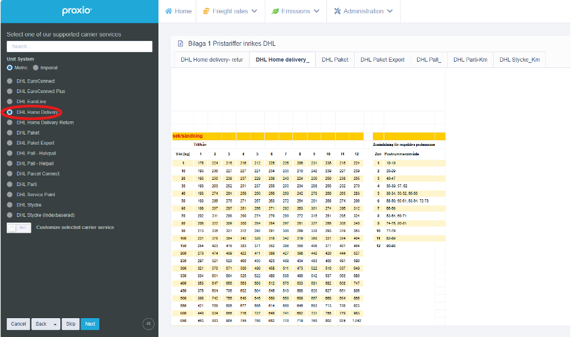Screen dimensions: 571x337
Task: Click the Skip button
Action: 70,324
